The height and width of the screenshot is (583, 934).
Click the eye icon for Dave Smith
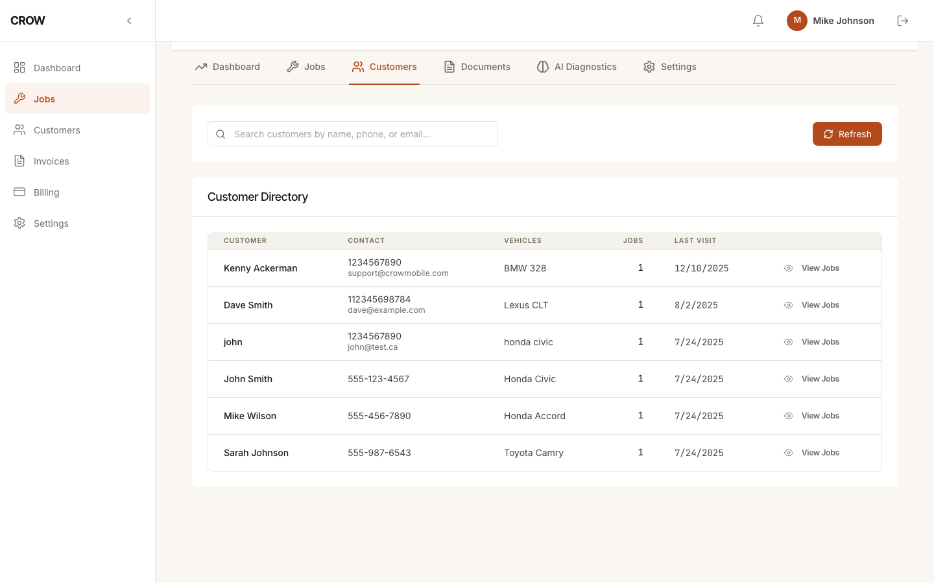789,305
